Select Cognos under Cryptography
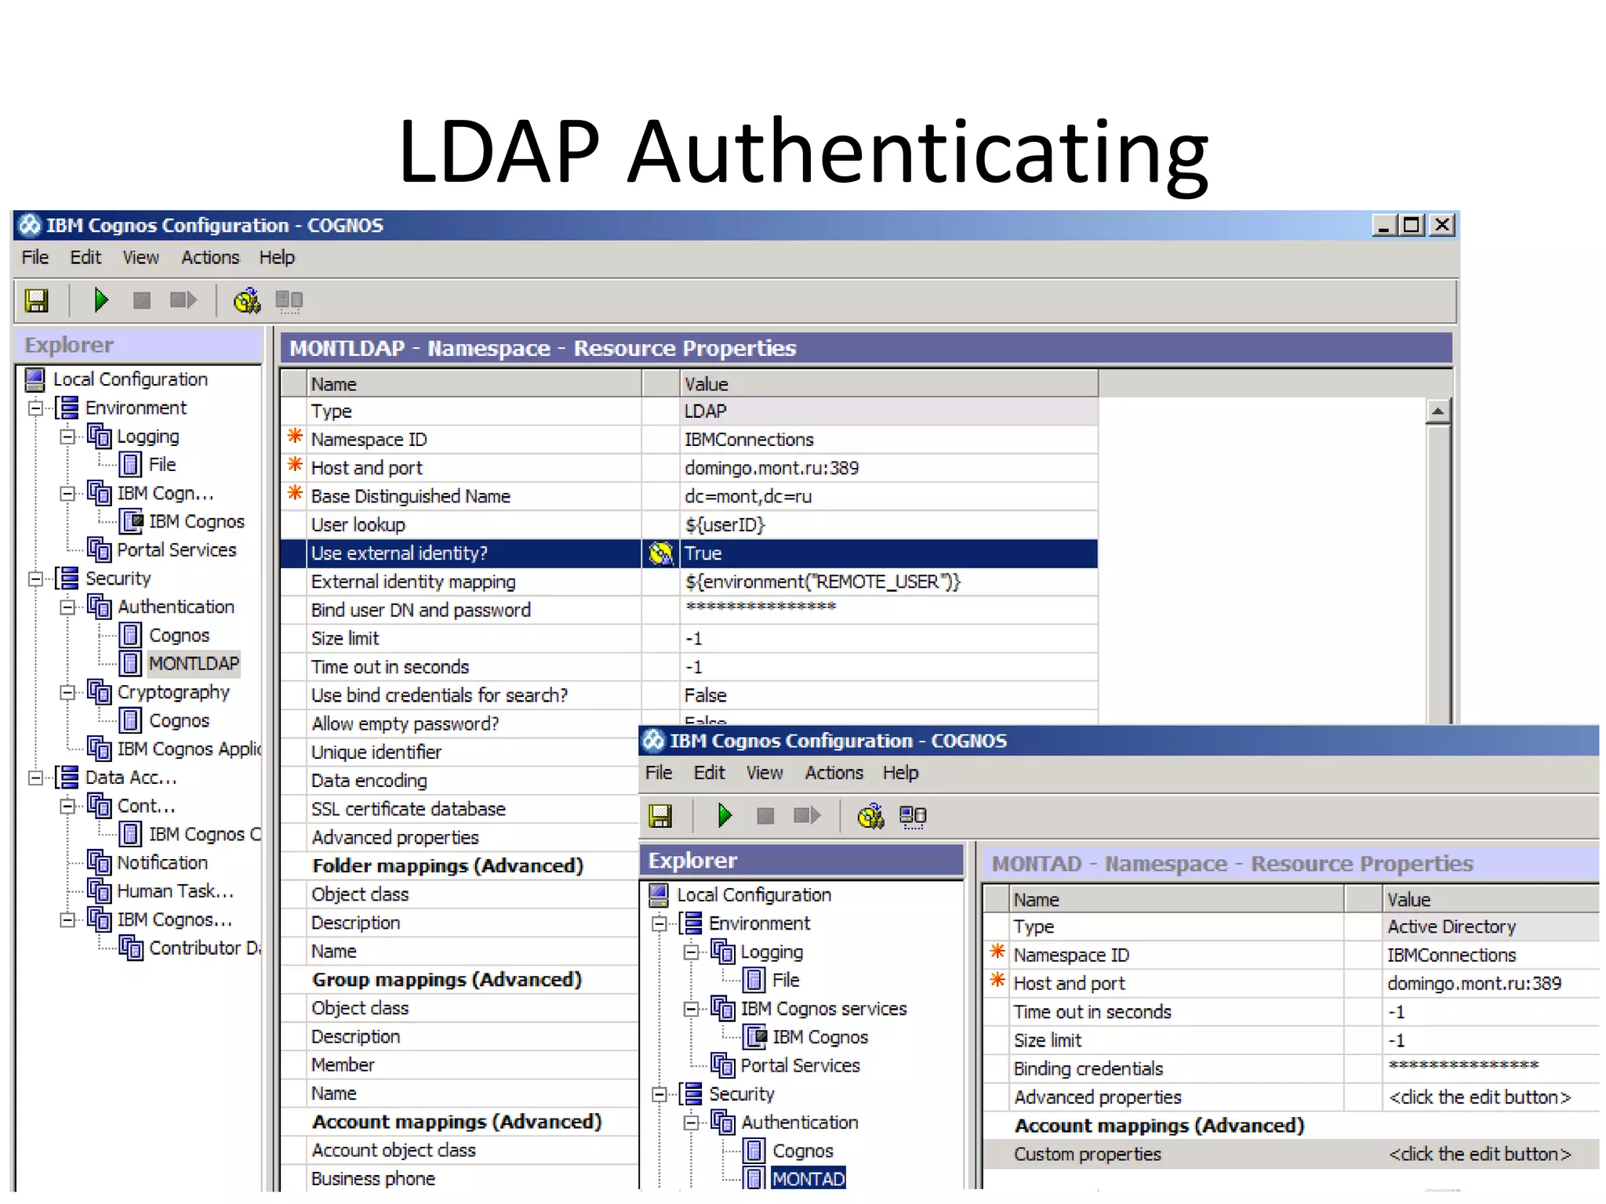 tap(180, 720)
